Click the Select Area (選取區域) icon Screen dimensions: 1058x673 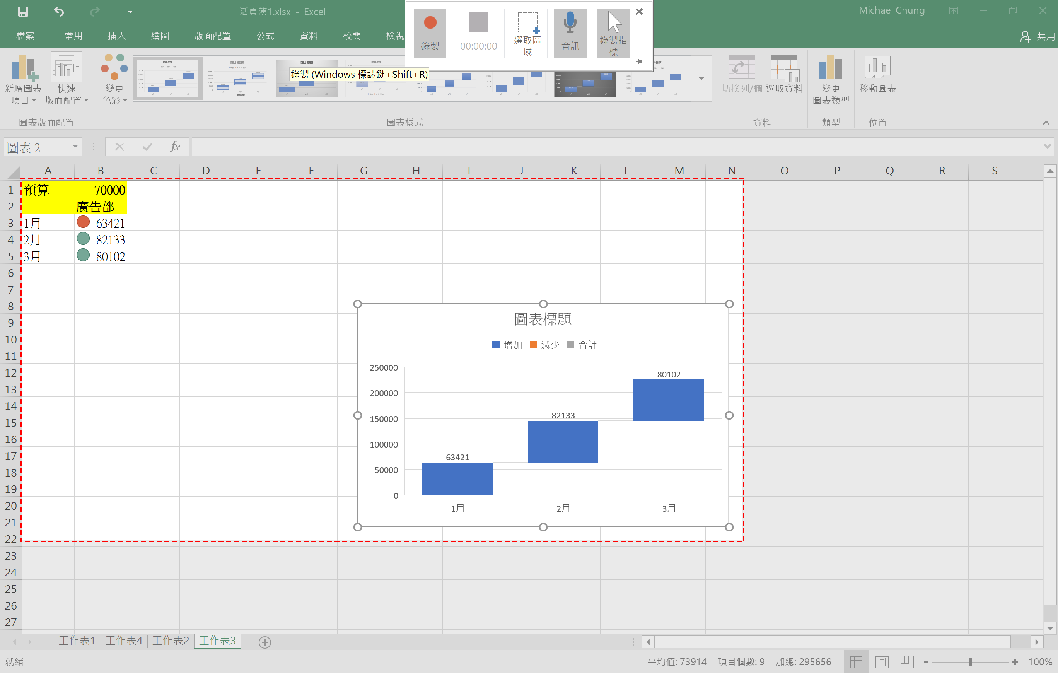[x=527, y=32]
